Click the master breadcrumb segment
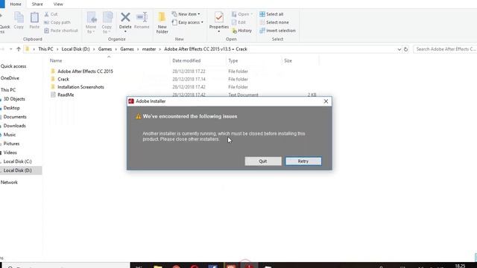Image resolution: width=477 pixels, height=268 pixels. (x=149, y=49)
